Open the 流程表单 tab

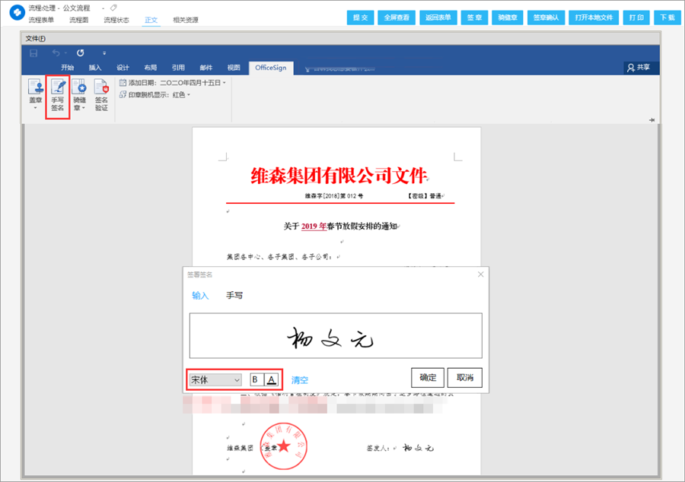click(x=42, y=20)
